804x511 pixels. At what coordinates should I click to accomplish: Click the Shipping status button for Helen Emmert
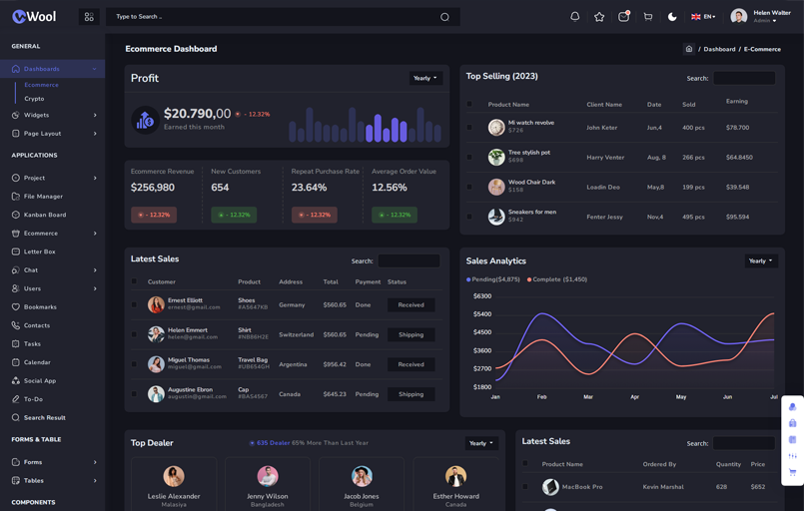(410, 334)
